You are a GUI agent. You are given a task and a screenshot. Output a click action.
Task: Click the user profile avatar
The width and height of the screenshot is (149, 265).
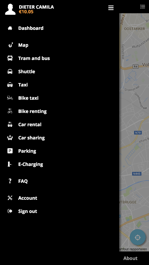(x=10, y=10)
